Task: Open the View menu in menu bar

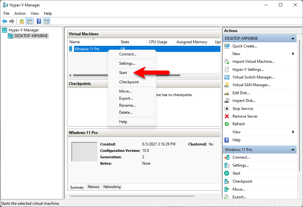Action: [35, 13]
